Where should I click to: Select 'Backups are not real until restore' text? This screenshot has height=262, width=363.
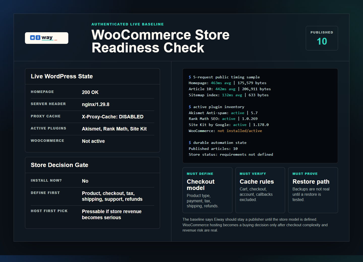tap(311, 194)
